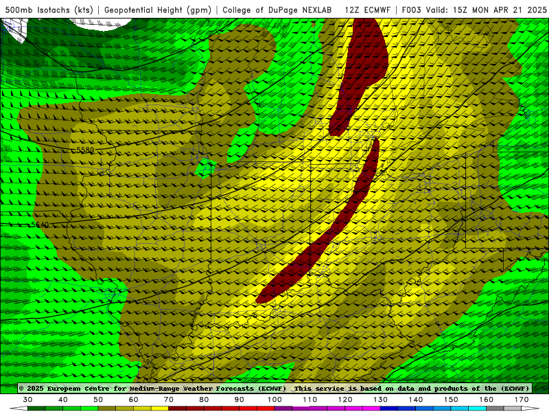The height and width of the screenshot is (412, 549).
Task: Click the 5640 height contour label
Action: click(x=40, y=225)
